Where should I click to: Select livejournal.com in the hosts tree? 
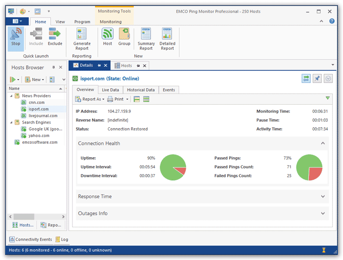[x=43, y=116]
